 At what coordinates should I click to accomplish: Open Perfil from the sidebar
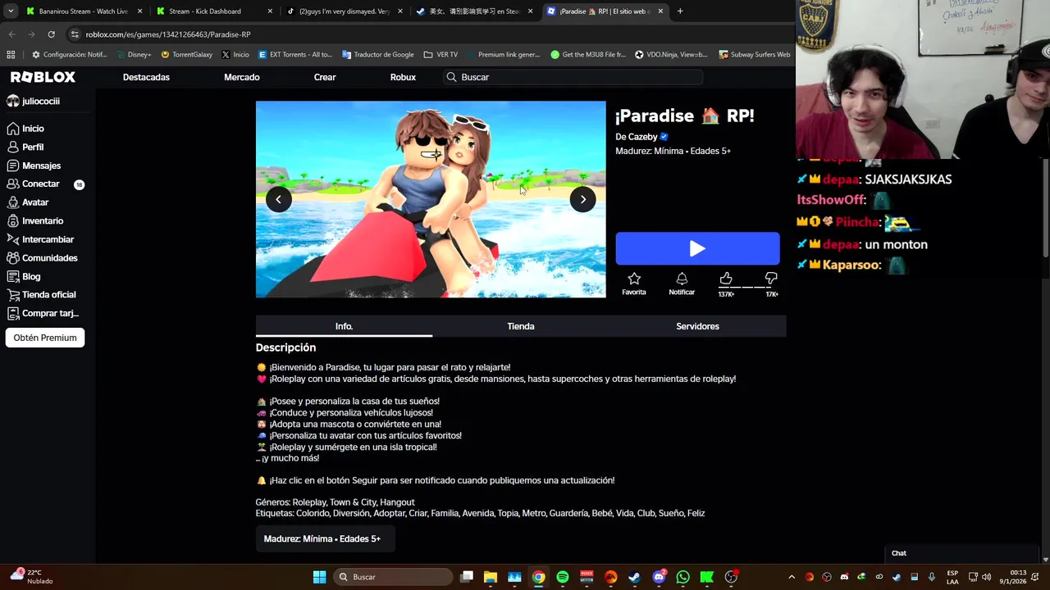[33, 147]
